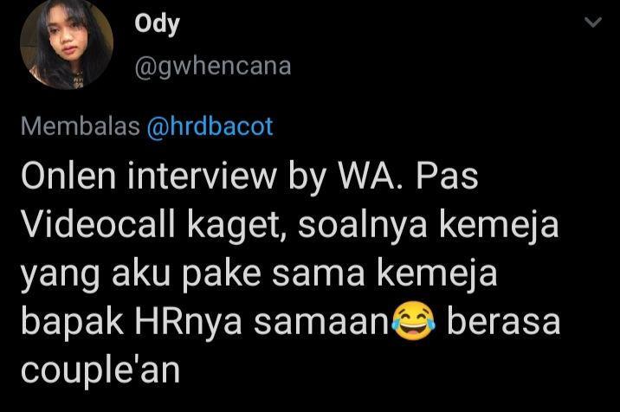Follow the @hrdbacot mention link
This screenshot has width=620, height=412.
tap(210, 126)
